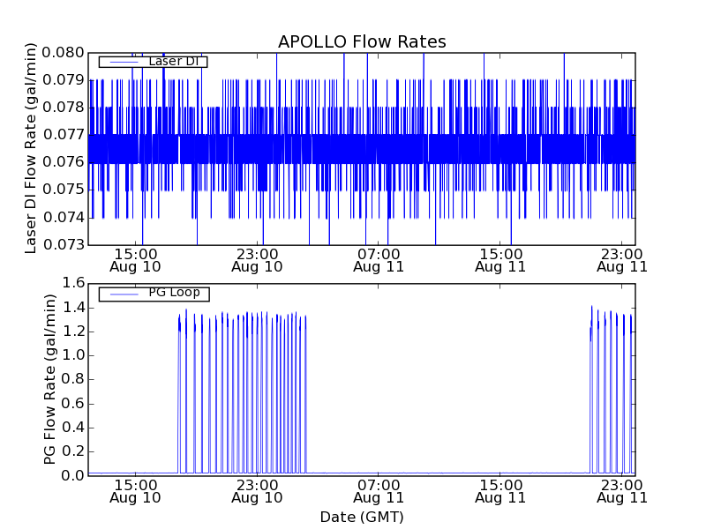Click the 'Date (GMT)' x-axis label
706x529 pixels.
pos(362,517)
